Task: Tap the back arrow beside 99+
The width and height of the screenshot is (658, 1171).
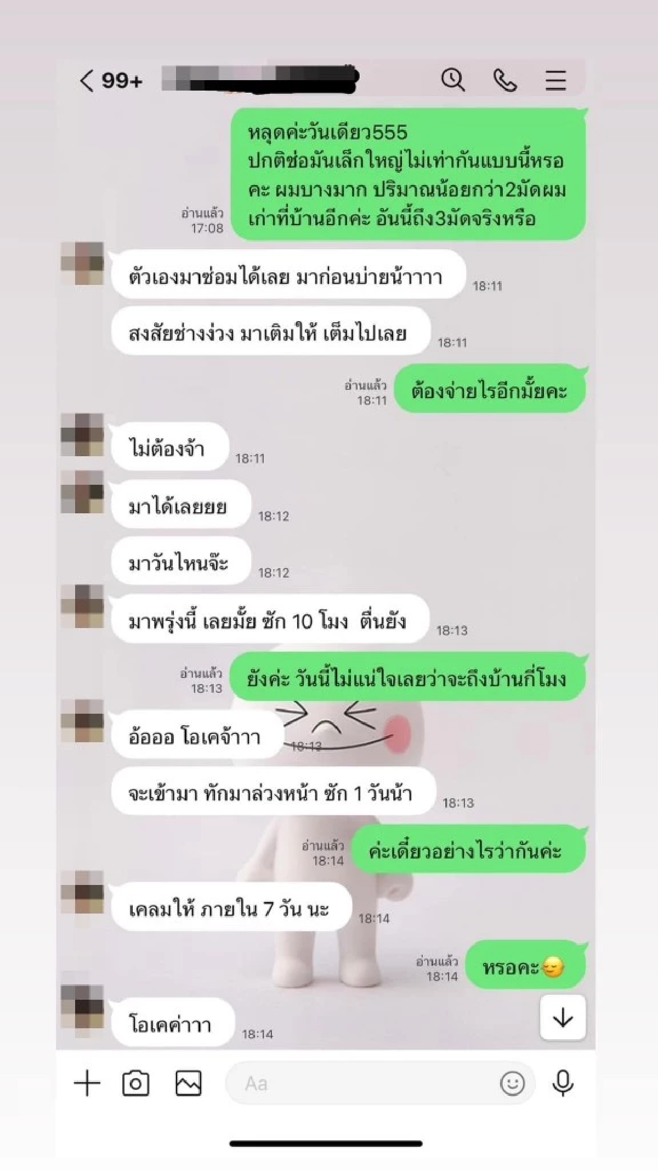Action: tap(86, 81)
